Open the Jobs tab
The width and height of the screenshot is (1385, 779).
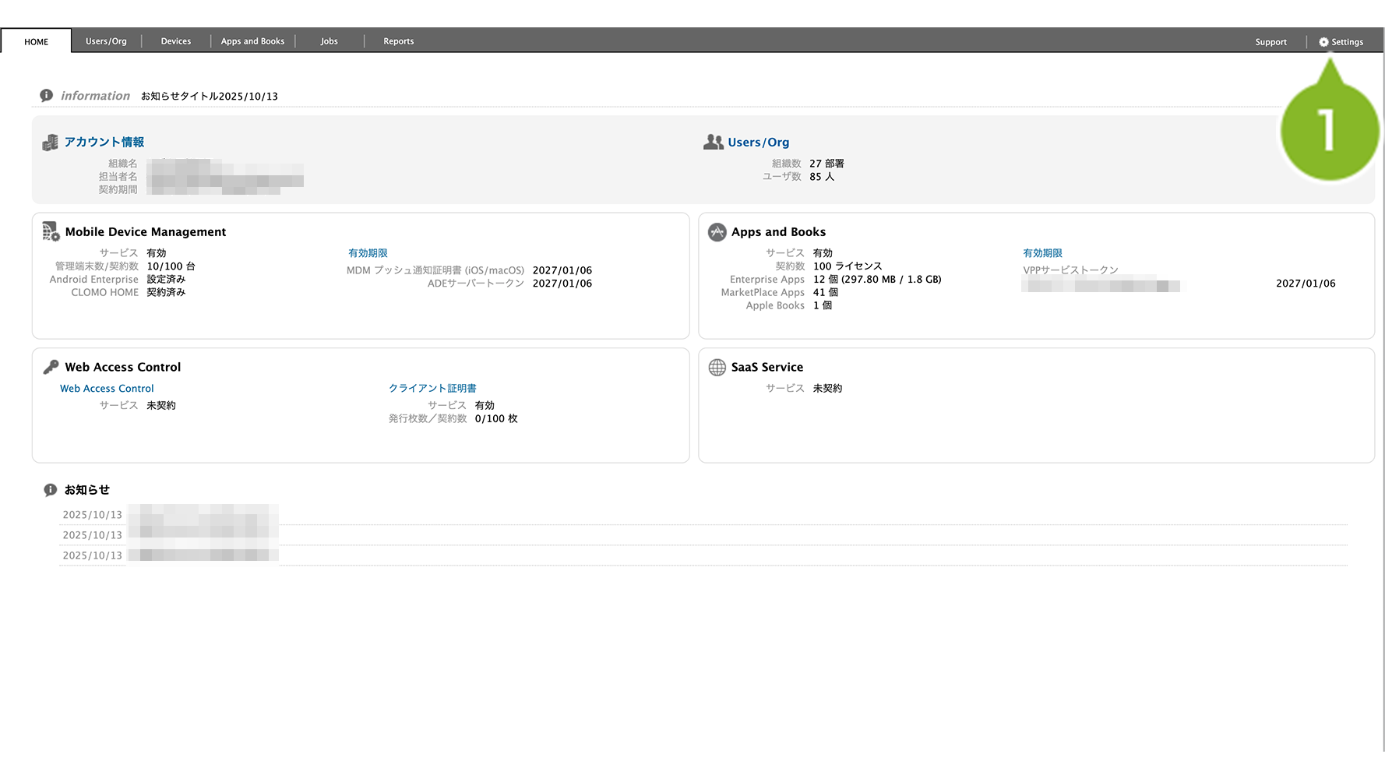click(x=329, y=41)
